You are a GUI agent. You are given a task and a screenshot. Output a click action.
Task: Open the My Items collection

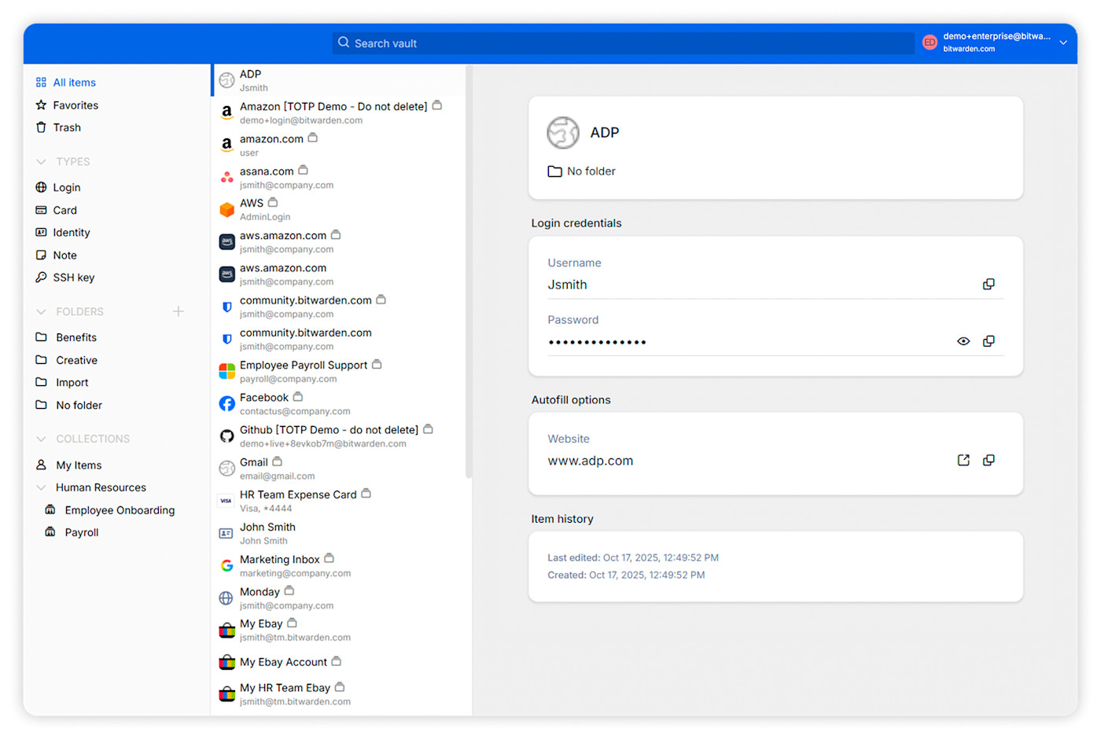click(77, 465)
